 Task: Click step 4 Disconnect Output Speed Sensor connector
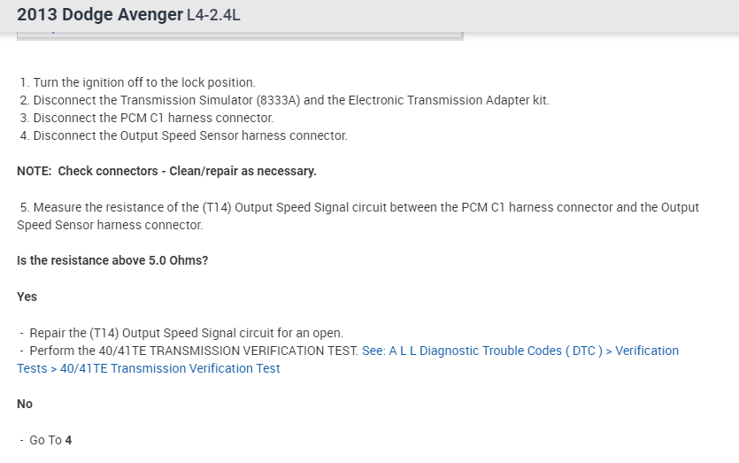pos(183,136)
